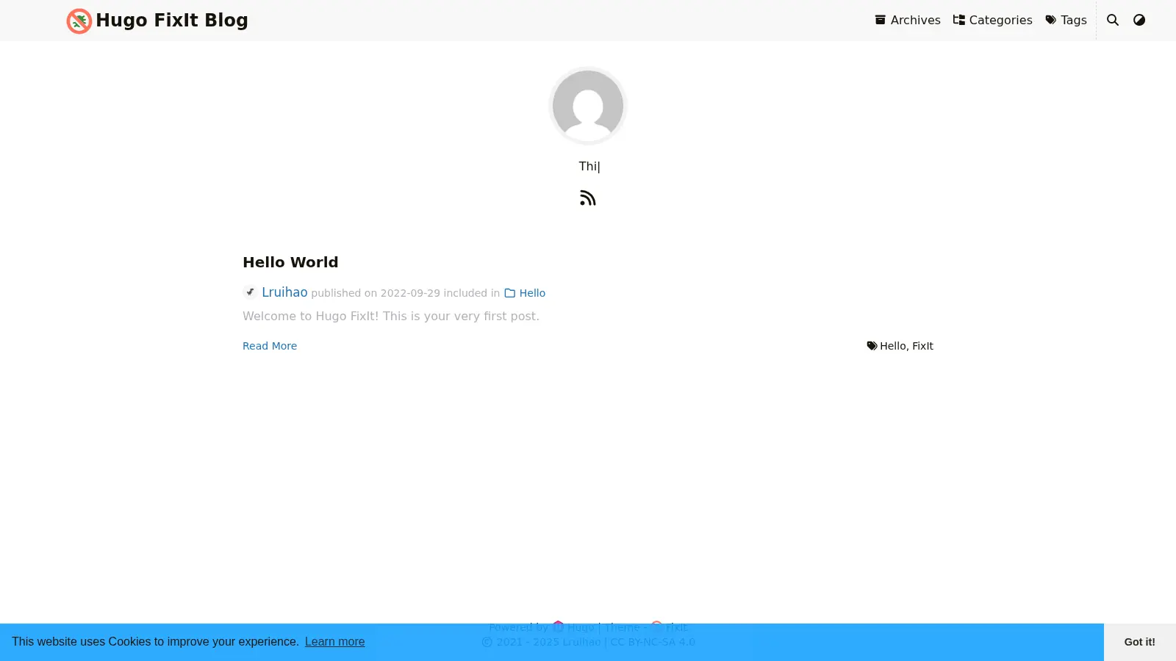Click Read More for Hello World
This screenshot has height=661, width=1176.
pos(270,346)
